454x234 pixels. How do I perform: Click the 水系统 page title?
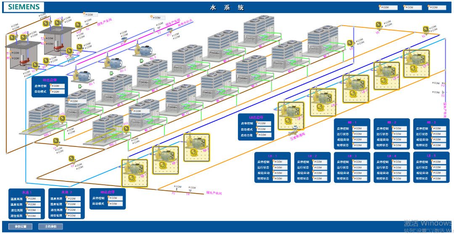pos(227,7)
